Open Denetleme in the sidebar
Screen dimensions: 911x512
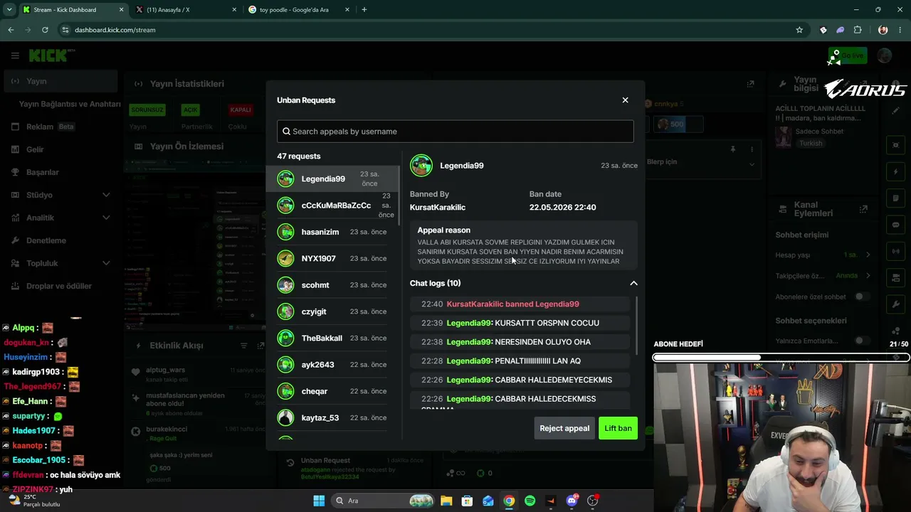coord(60,240)
